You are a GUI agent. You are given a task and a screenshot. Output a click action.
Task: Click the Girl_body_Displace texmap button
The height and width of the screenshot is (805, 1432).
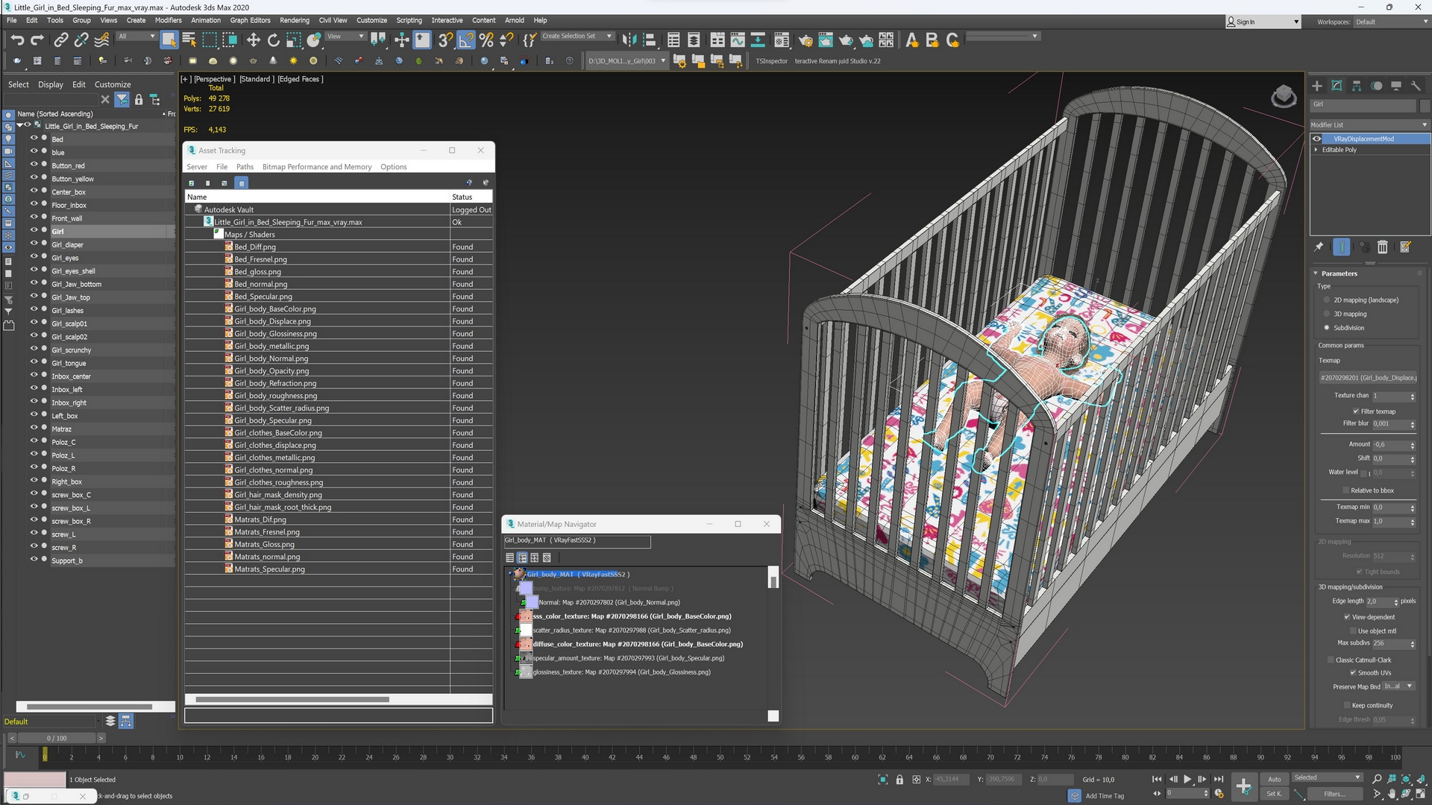coord(1367,378)
